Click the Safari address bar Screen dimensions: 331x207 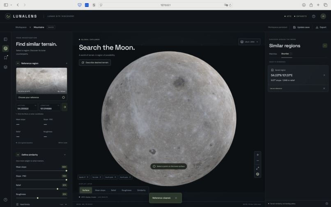(165, 5)
